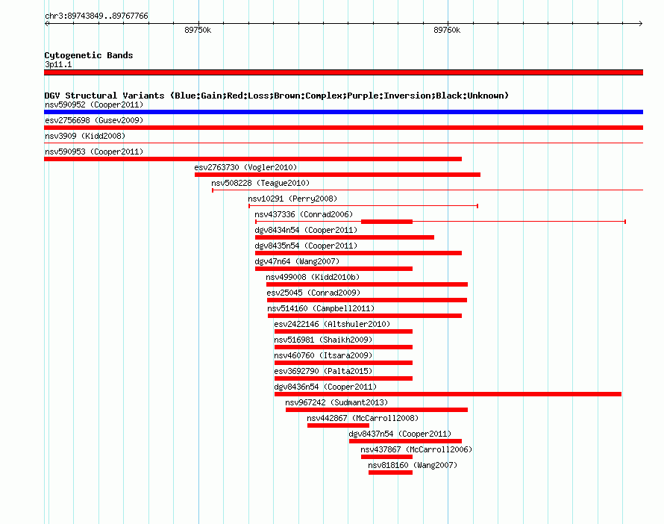Click the red bar under dgv8434n54
The image size is (664, 524).
[345, 237]
